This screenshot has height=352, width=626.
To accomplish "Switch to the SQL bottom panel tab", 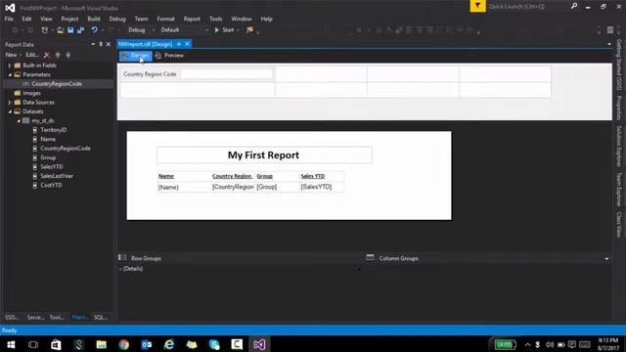I will click(100, 317).
